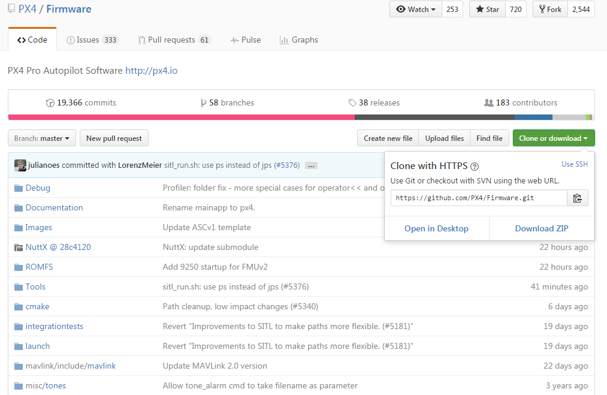
Task: View the 19,366 commits
Action: (81, 102)
